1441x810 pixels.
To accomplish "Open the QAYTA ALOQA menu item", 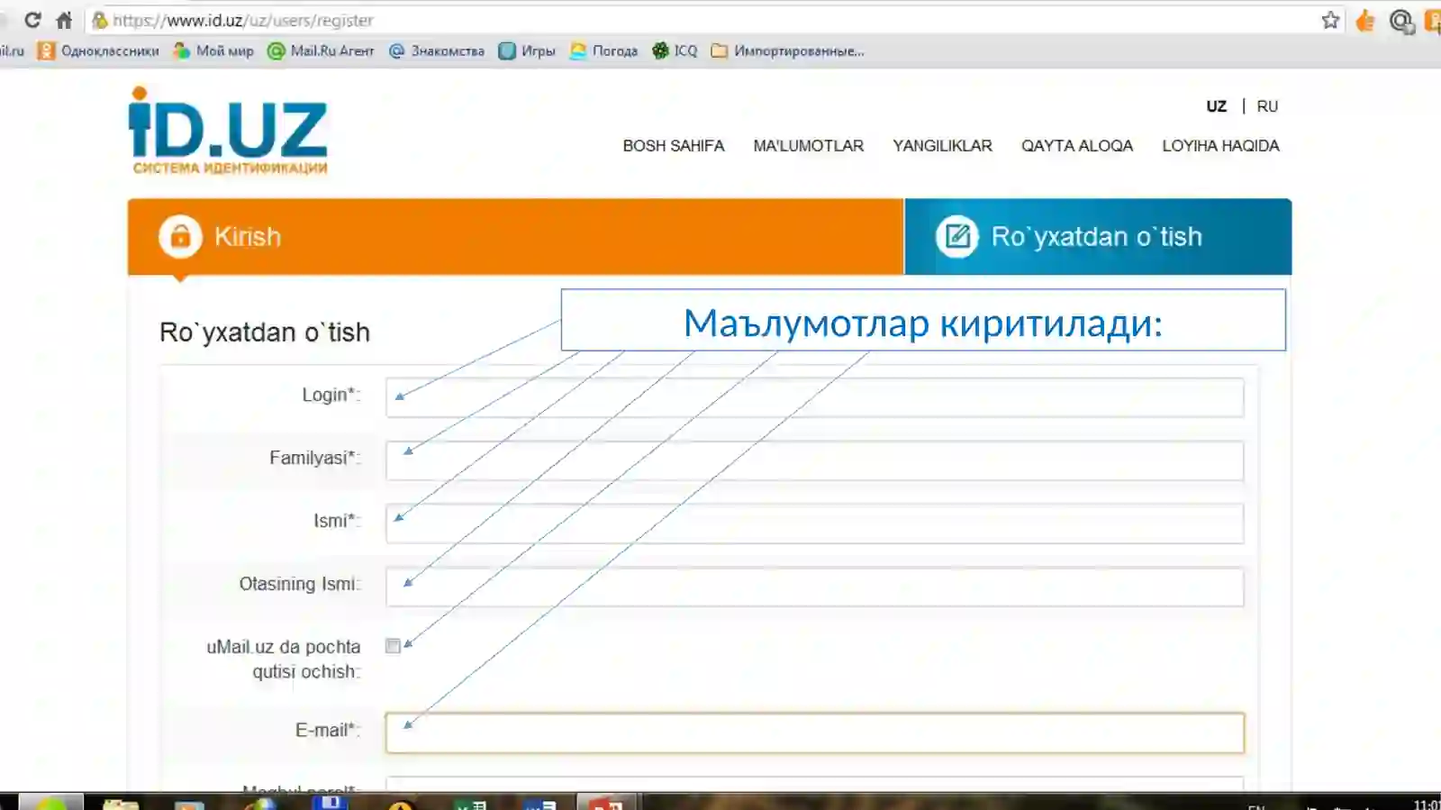I will [x=1076, y=146].
